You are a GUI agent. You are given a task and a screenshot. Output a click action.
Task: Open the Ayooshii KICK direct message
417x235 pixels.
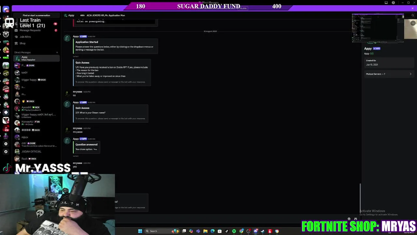(x=36, y=108)
